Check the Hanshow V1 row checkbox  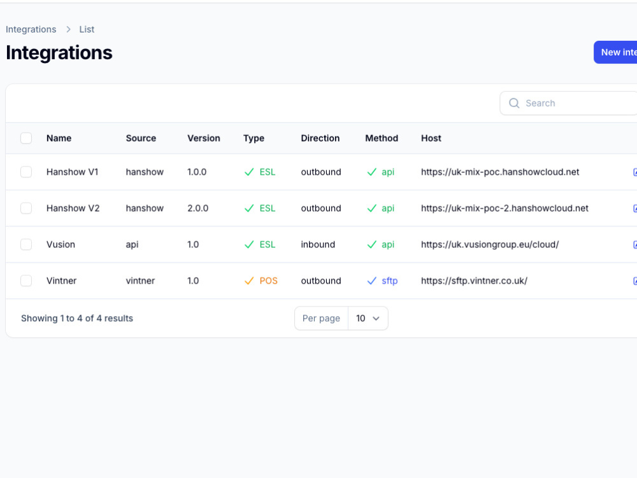(x=26, y=172)
